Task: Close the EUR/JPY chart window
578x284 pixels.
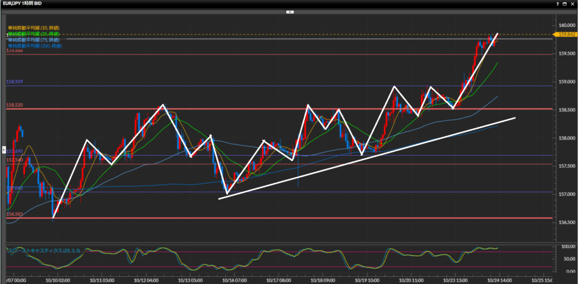Action: coord(573,3)
